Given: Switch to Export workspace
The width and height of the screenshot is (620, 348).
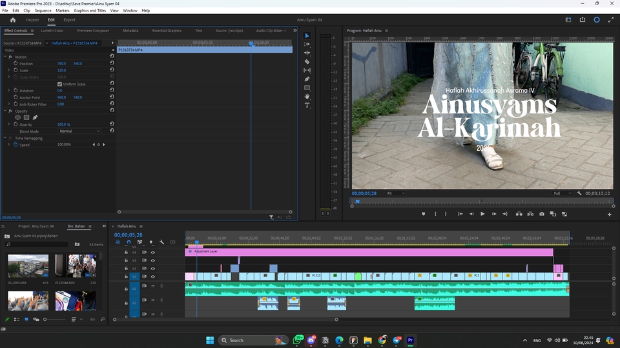Looking at the screenshot, I should [x=69, y=20].
